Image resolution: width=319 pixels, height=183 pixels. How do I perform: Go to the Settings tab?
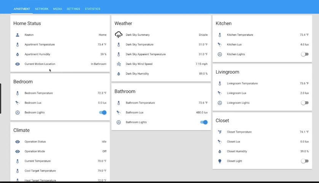[x=73, y=9]
